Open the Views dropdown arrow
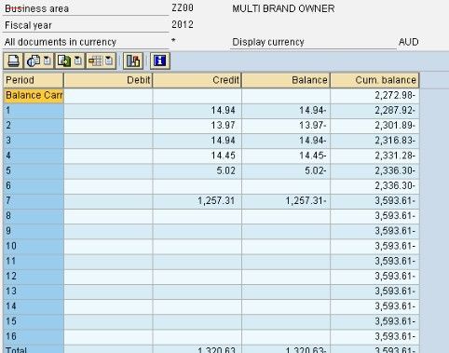Screen dimensions: 449x353 click(48, 61)
